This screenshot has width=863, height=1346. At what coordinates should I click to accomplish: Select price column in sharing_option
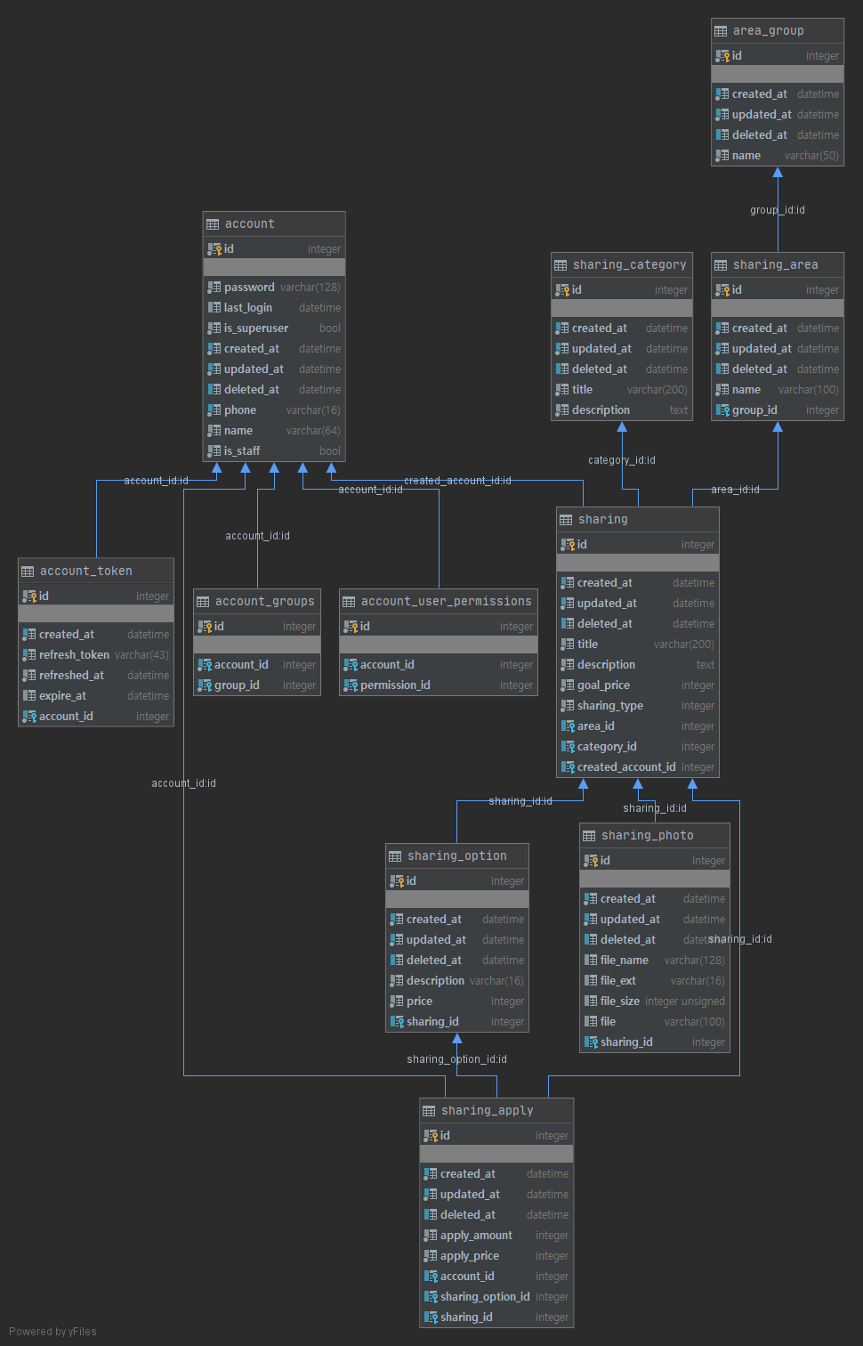(457, 1001)
